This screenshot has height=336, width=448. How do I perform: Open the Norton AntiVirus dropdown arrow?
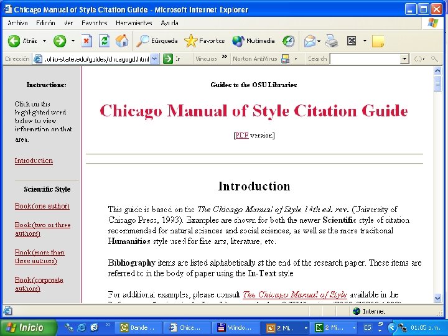pos(296,59)
